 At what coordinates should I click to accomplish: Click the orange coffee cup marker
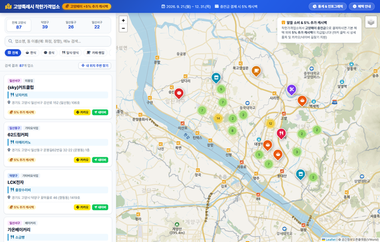256,71
